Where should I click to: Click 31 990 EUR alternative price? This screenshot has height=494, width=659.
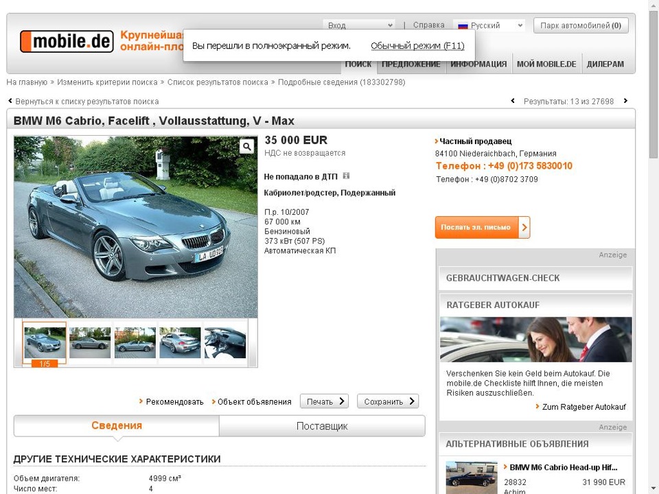(x=604, y=482)
